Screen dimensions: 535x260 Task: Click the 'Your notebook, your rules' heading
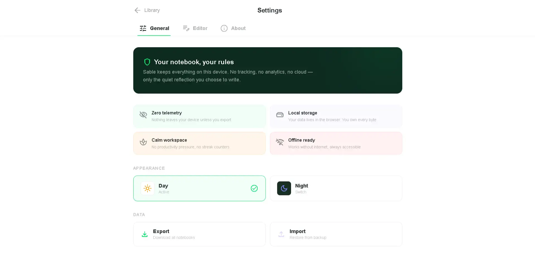(194, 62)
